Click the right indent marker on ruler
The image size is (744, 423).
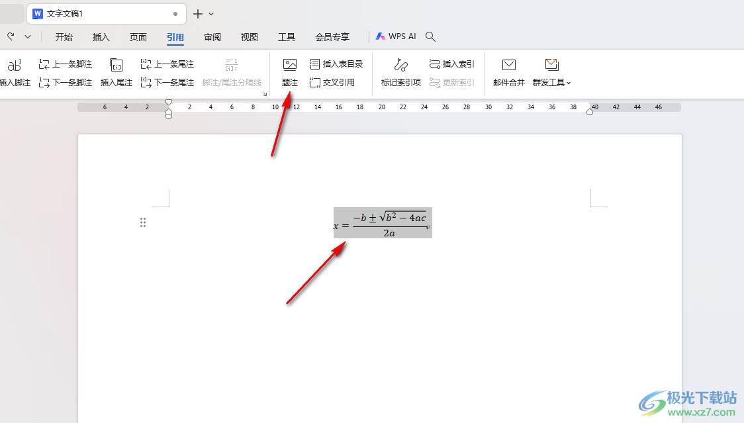589,111
